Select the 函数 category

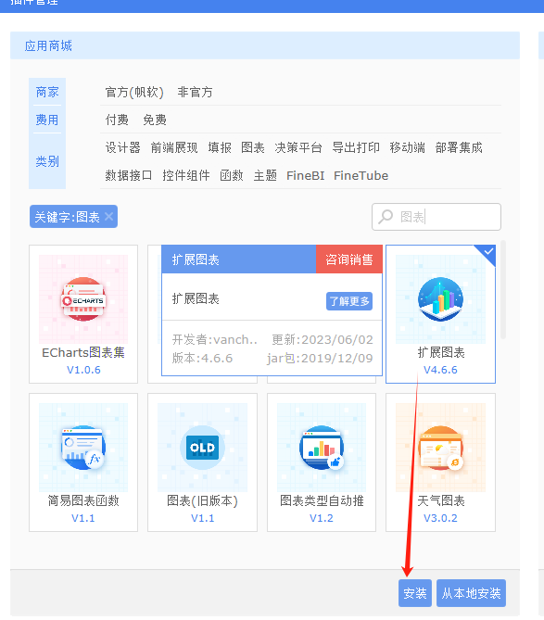coord(232,175)
